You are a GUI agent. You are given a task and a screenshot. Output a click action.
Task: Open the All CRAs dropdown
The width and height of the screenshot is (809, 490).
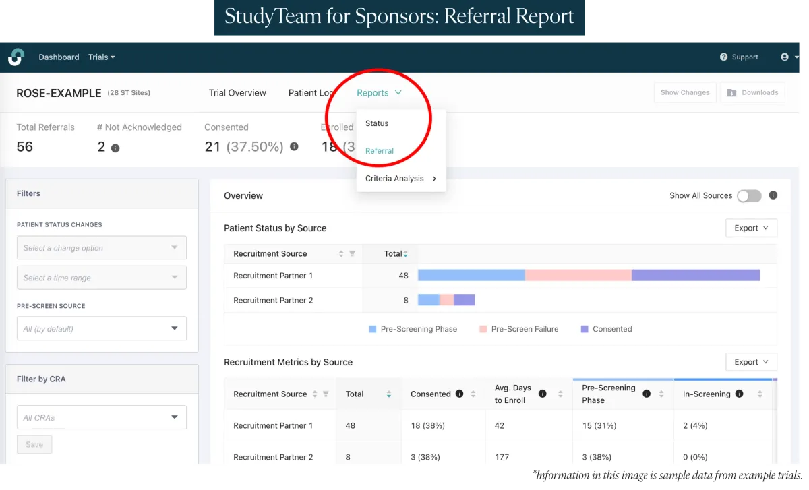tap(101, 417)
